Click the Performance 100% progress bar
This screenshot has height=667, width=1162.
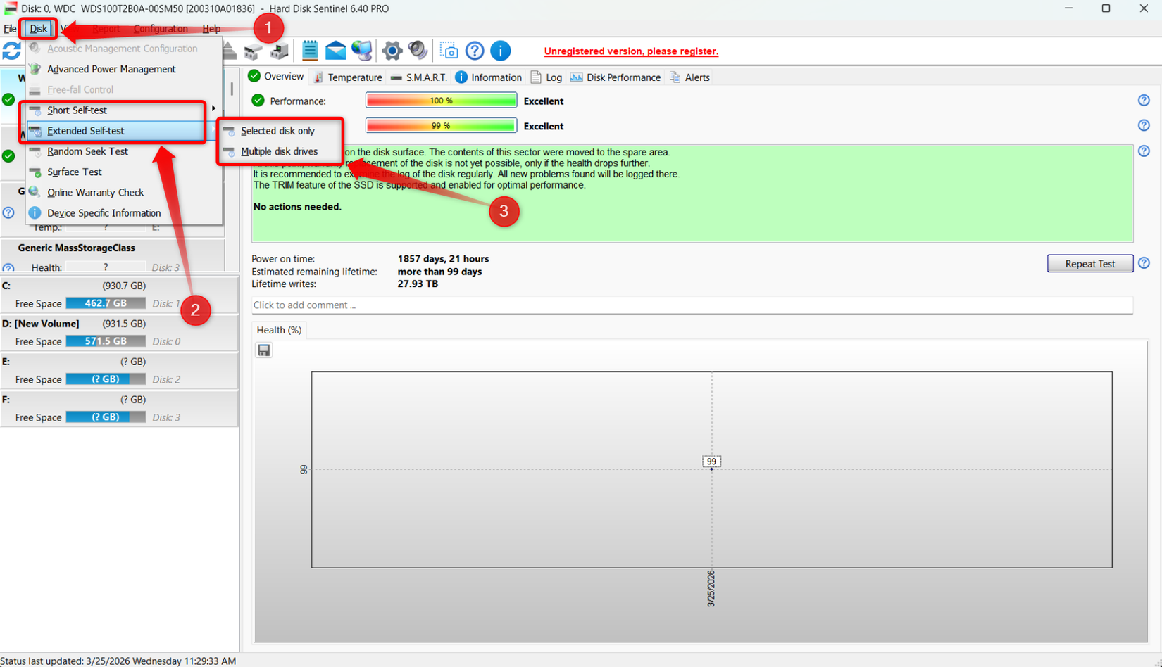[x=440, y=101]
